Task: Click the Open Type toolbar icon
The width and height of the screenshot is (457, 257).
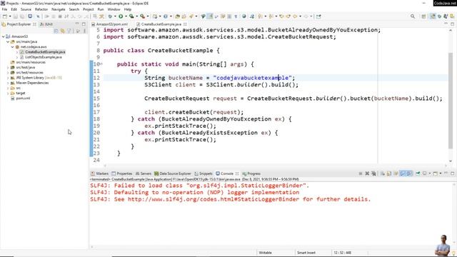Action: point(178,16)
